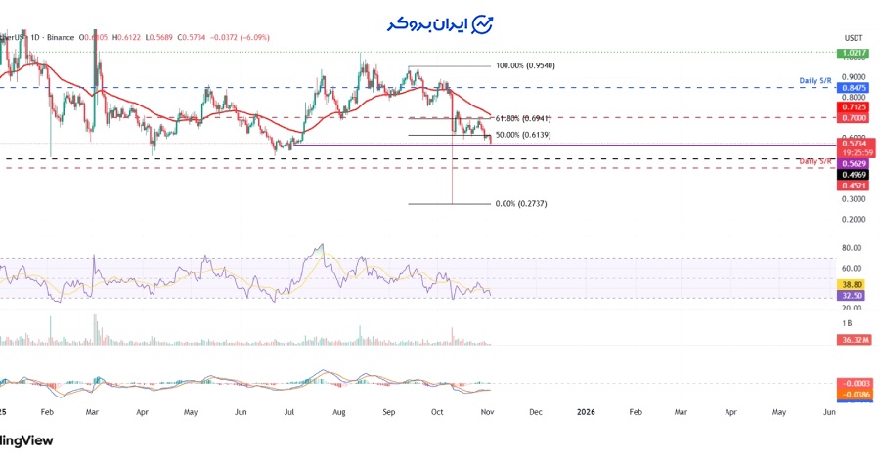The width and height of the screenshot is (880, 460).
Task: Select the 61.80% (0.6941) Fibonacci level label
Action: point(525,115)
